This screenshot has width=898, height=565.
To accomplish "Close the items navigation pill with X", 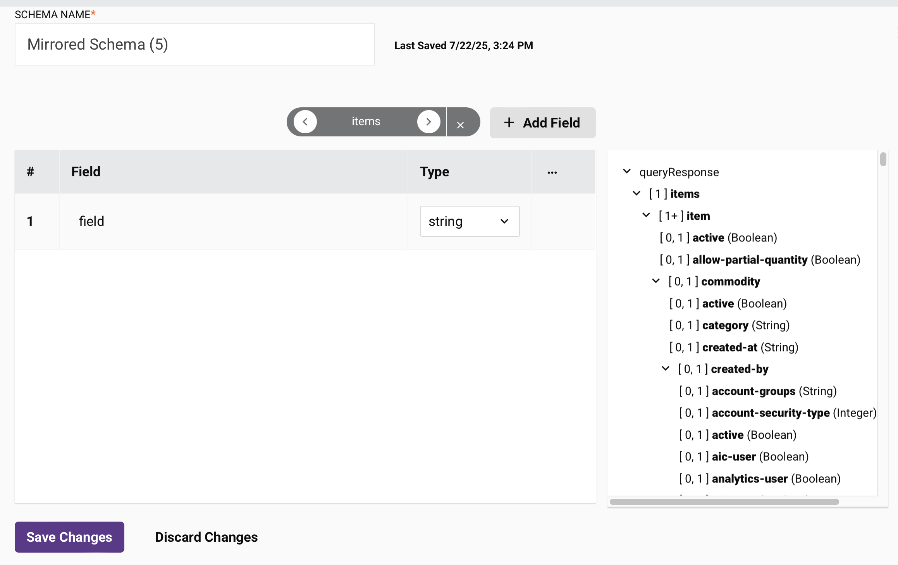I will tap(461, 126).
